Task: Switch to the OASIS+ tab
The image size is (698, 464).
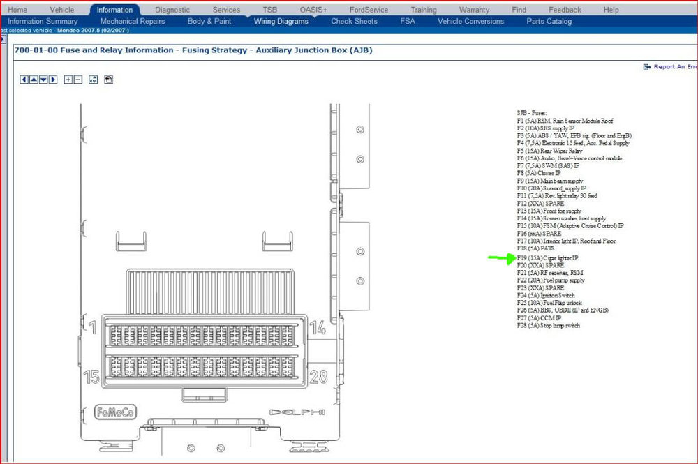Action: tap(313, 10)
